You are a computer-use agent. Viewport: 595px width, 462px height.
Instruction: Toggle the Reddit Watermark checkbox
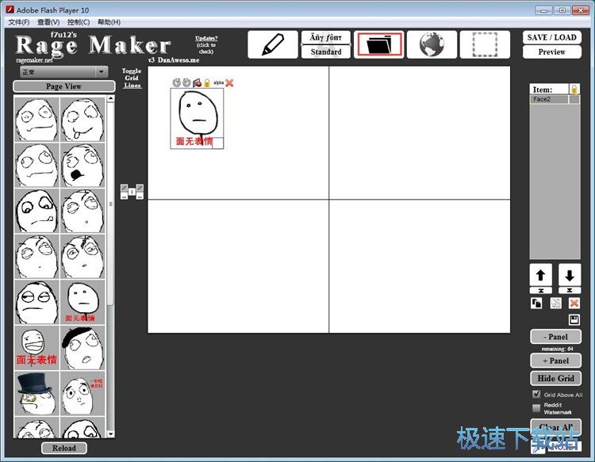[536, 408]
